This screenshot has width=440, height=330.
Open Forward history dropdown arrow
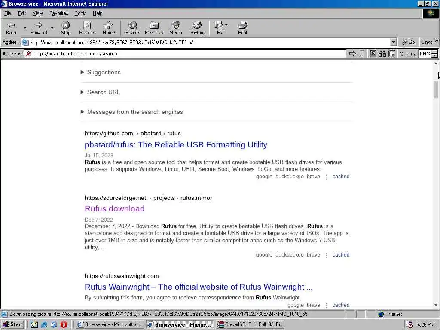[x=52, y=28]
